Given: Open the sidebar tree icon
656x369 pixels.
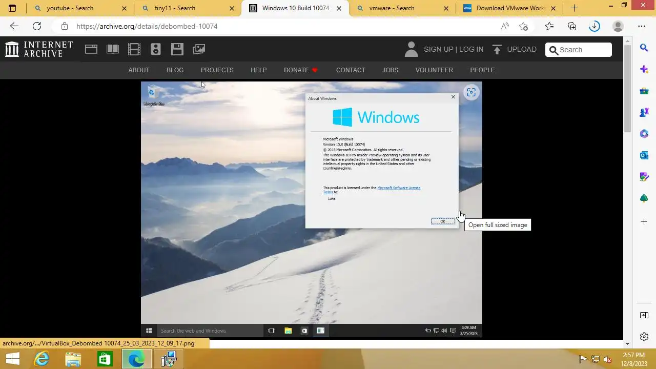Looking at the screenshot, I should [x=644, y=198].
